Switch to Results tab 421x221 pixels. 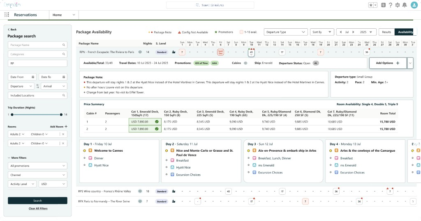click(x=386, y=32)
